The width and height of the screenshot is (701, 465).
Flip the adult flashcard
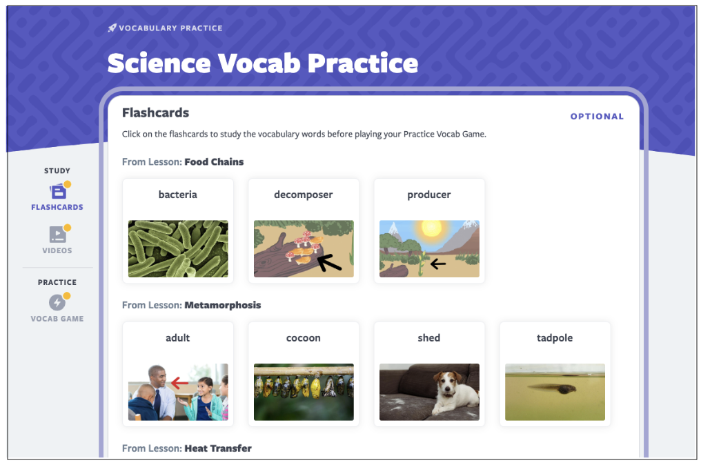point(178,374)
